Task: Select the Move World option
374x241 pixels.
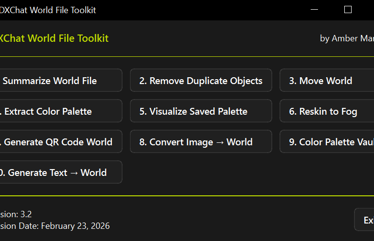Action: coord(326,81)
